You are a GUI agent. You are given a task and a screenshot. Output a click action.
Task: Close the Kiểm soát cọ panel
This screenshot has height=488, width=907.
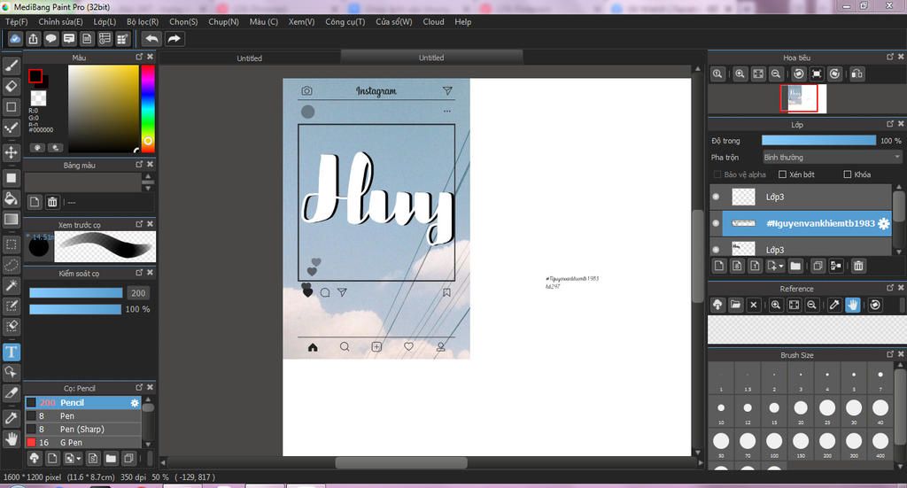pos(150,272)
